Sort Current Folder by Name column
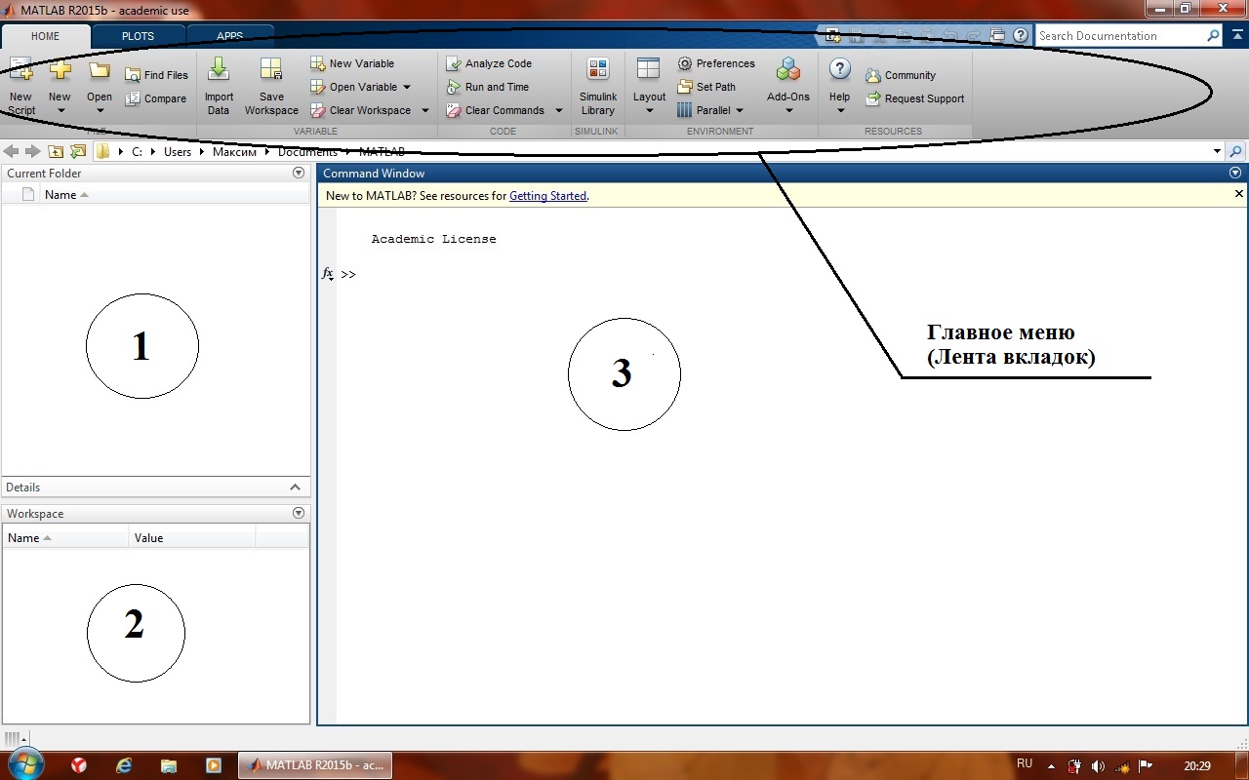This screenshot has width=1249, height=780. point(66,195)
